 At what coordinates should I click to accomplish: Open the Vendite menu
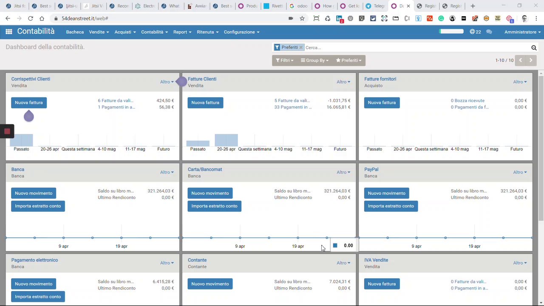(99, 32)
